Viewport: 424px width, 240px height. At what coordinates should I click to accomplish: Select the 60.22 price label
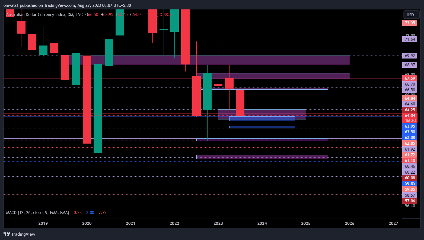tap(410, 172)
